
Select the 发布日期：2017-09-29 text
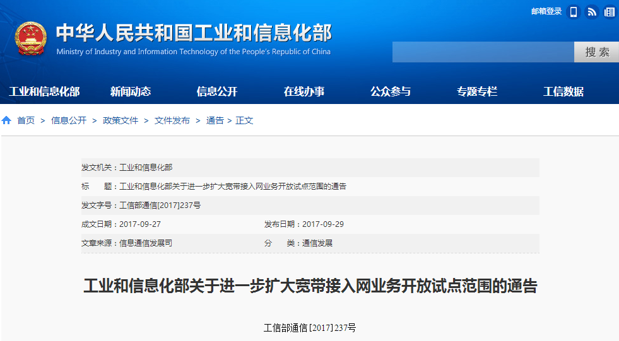pos(304,224)
